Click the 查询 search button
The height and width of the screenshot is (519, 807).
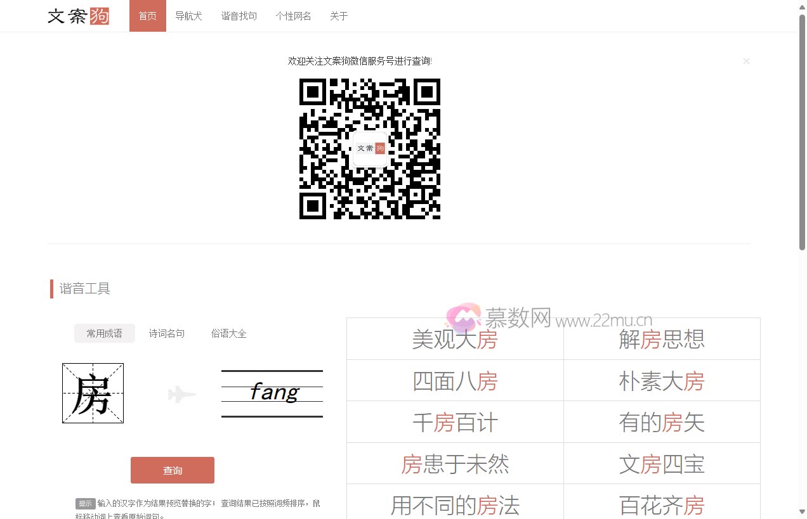point(172,470)
